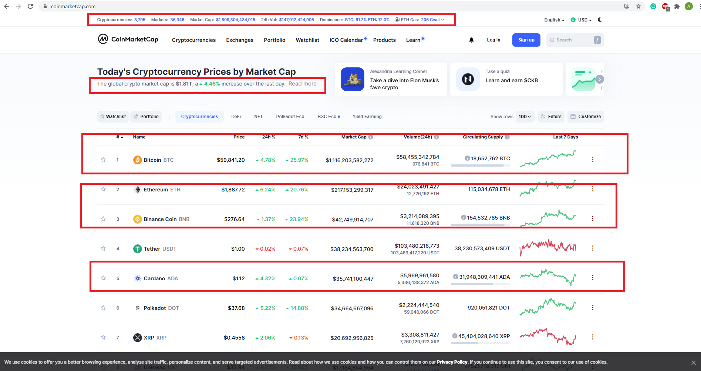Click the Bitcoin coin icon
This screenshot has width=701, height=371.
tap(138, 160)
